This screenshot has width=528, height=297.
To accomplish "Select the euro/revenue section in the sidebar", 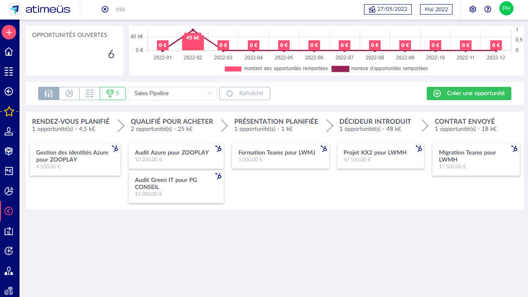I will (9, 211).
